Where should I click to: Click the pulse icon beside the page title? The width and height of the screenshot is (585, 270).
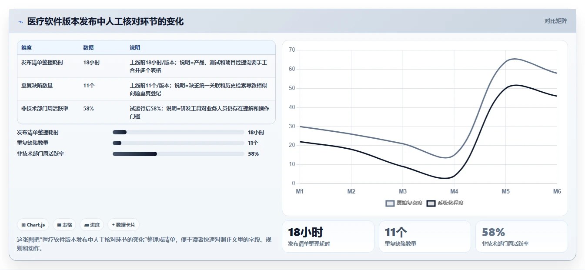pyautogui.click(x=20, y=22)
